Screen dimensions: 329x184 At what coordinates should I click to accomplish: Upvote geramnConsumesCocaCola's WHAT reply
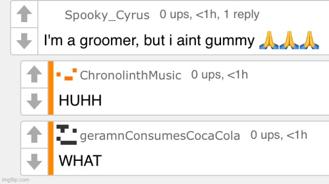pyautogui.click(x=34, y=134)
